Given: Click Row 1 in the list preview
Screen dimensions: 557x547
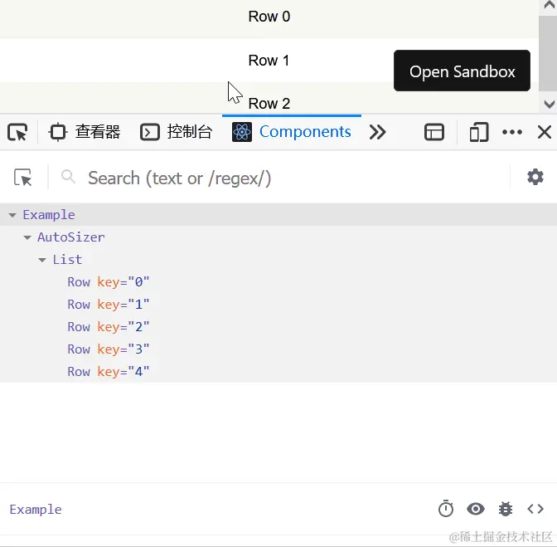Looking at the screenshot, I should 269,61.
